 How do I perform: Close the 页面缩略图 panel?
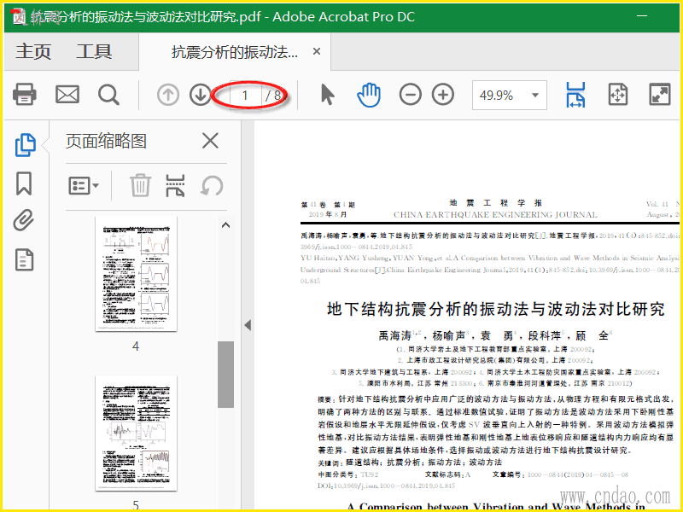(x=210, y=141)
